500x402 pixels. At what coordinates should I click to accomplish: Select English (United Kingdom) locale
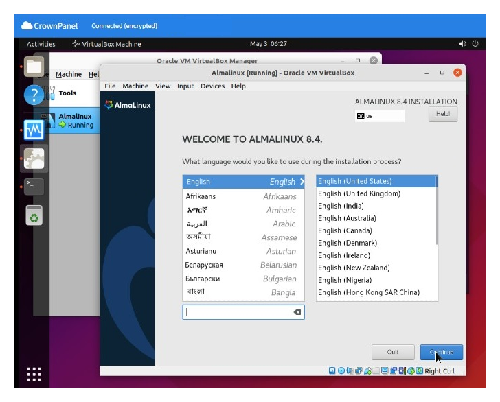[376, 193]
